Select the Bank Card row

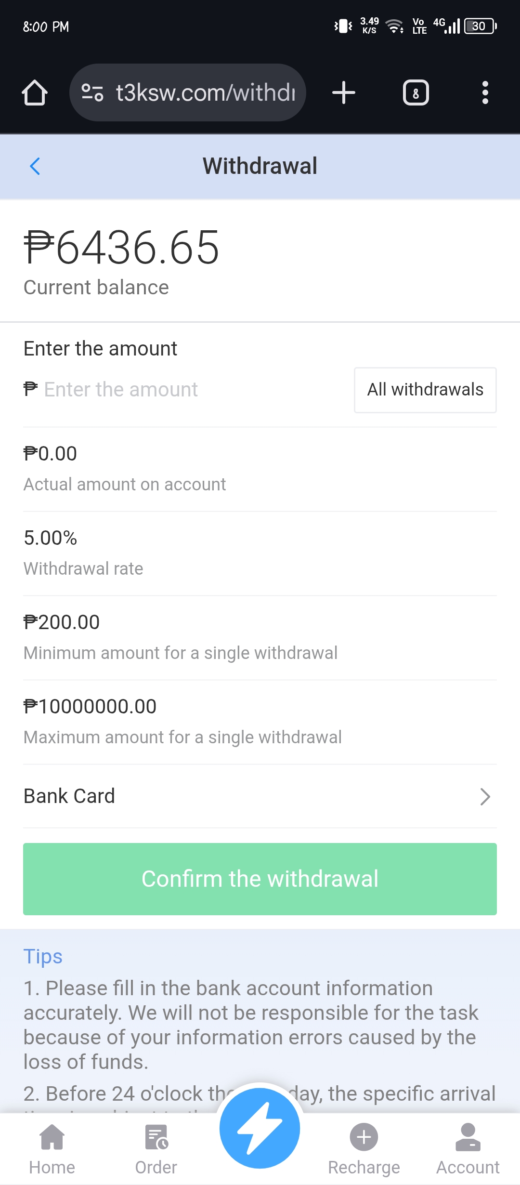click(241, 796)
